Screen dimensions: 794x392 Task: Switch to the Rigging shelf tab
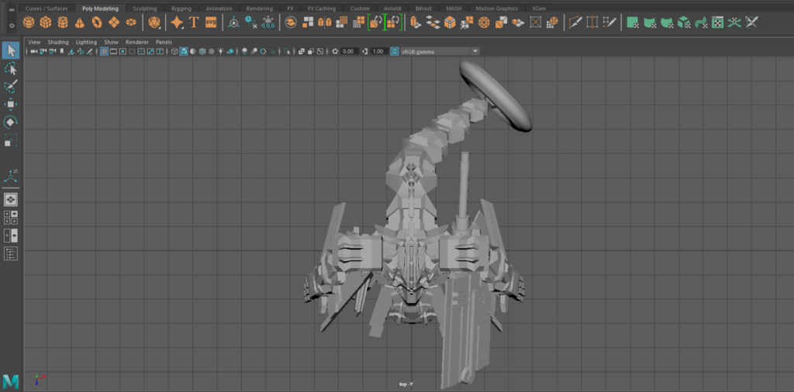click(181, 9)
